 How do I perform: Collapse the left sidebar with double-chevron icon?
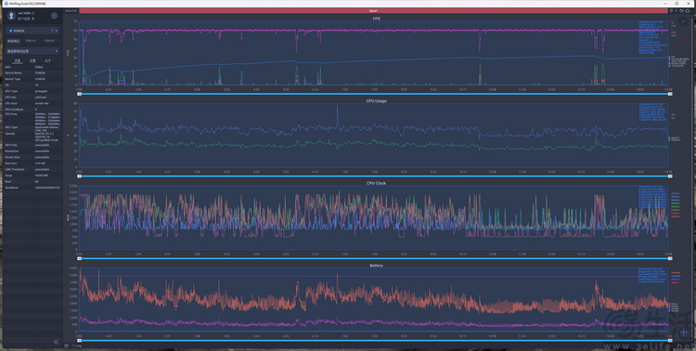point(56,342)
